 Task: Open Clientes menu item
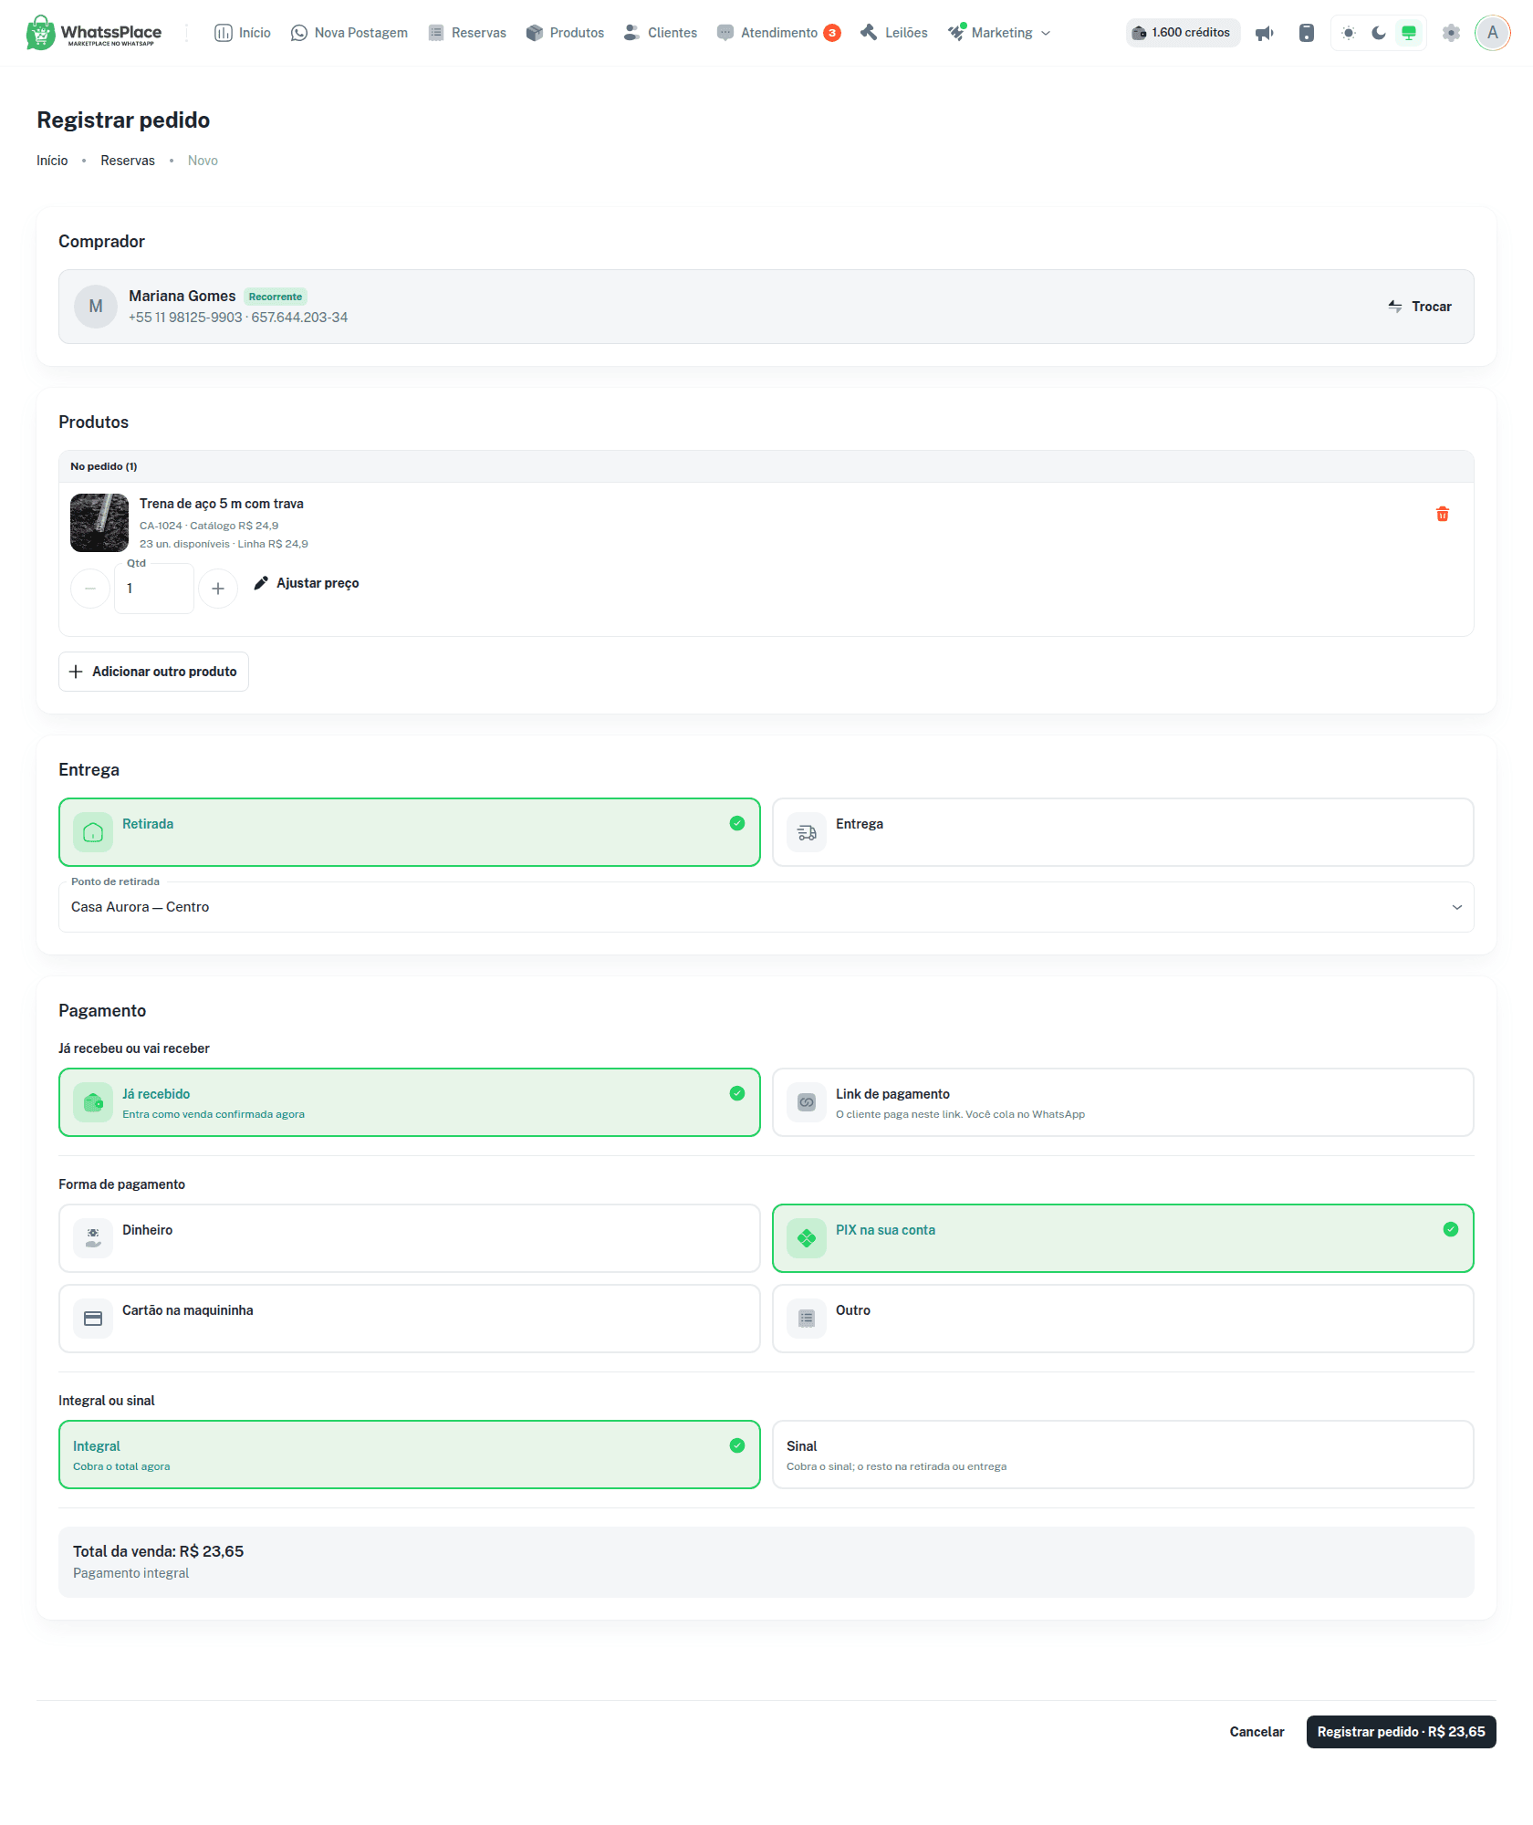[661, 33]
